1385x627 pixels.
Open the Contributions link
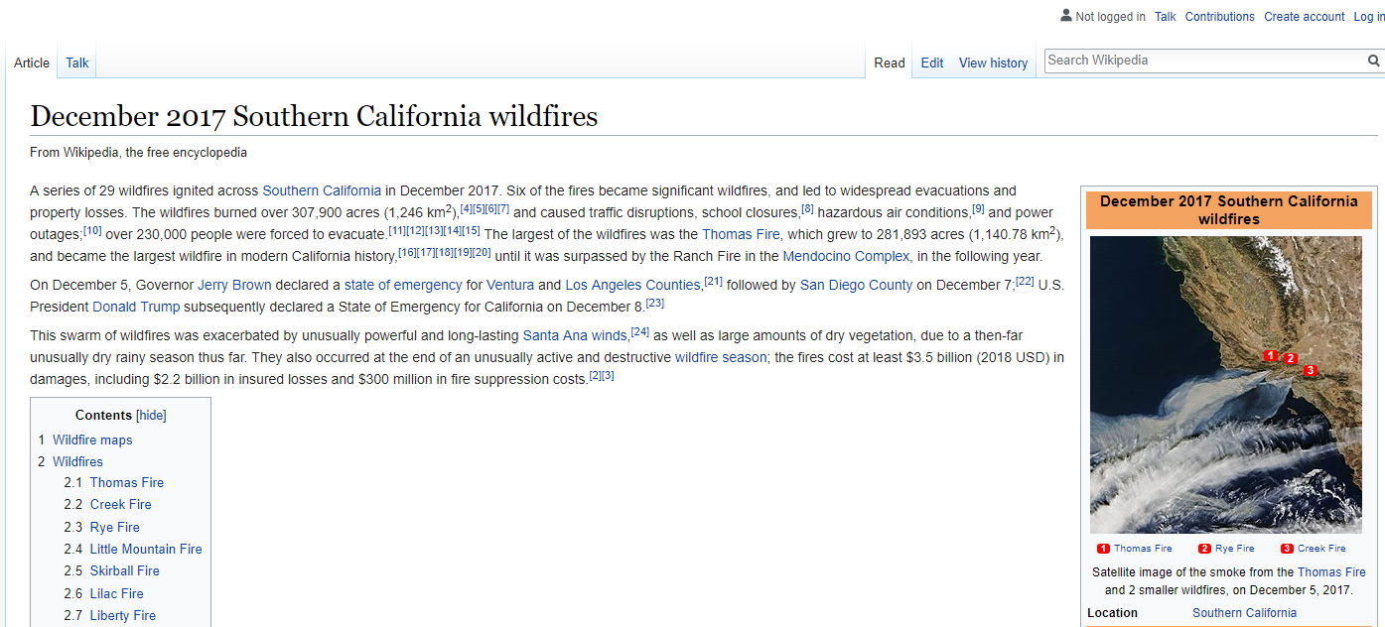pos(1220,17)
